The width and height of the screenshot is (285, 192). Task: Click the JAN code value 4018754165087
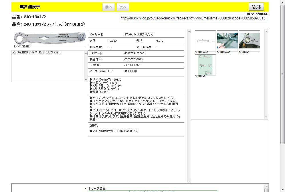tap(134, 53)
